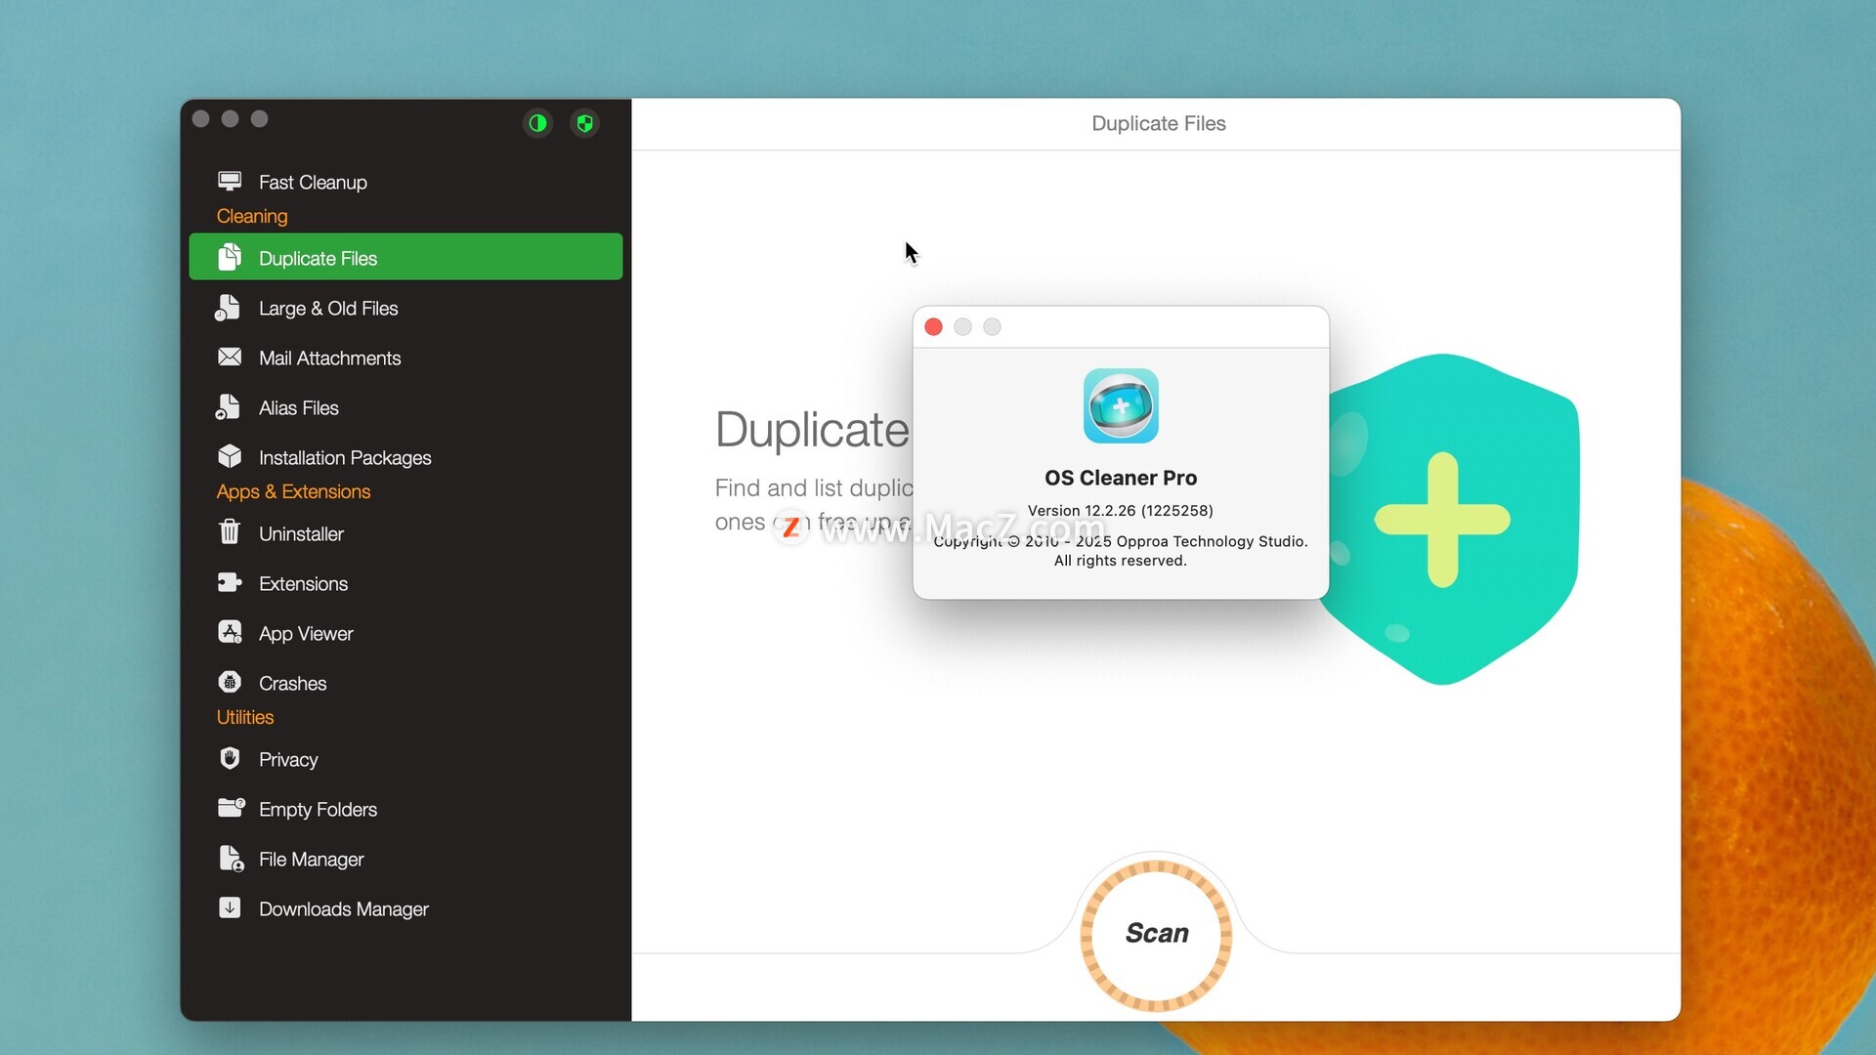Click the Installation Packages box icon
The height and width of the screenshot is (1055, 1876).
pyautogui.click(x=230, y=456)
